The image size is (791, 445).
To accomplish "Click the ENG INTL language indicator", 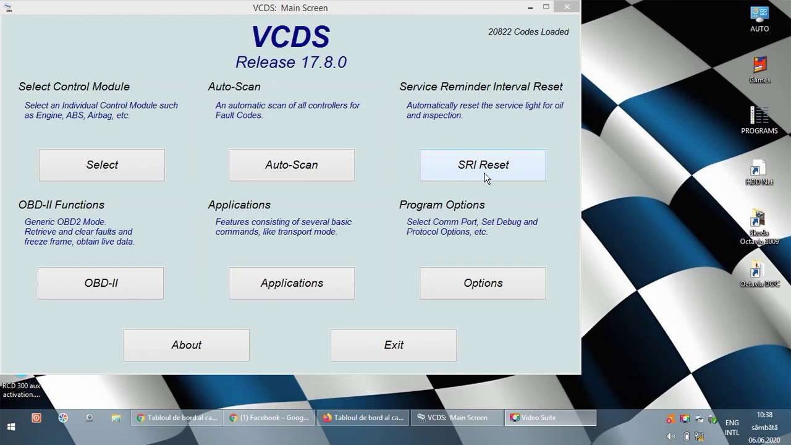I will click(x=732, y=428).
